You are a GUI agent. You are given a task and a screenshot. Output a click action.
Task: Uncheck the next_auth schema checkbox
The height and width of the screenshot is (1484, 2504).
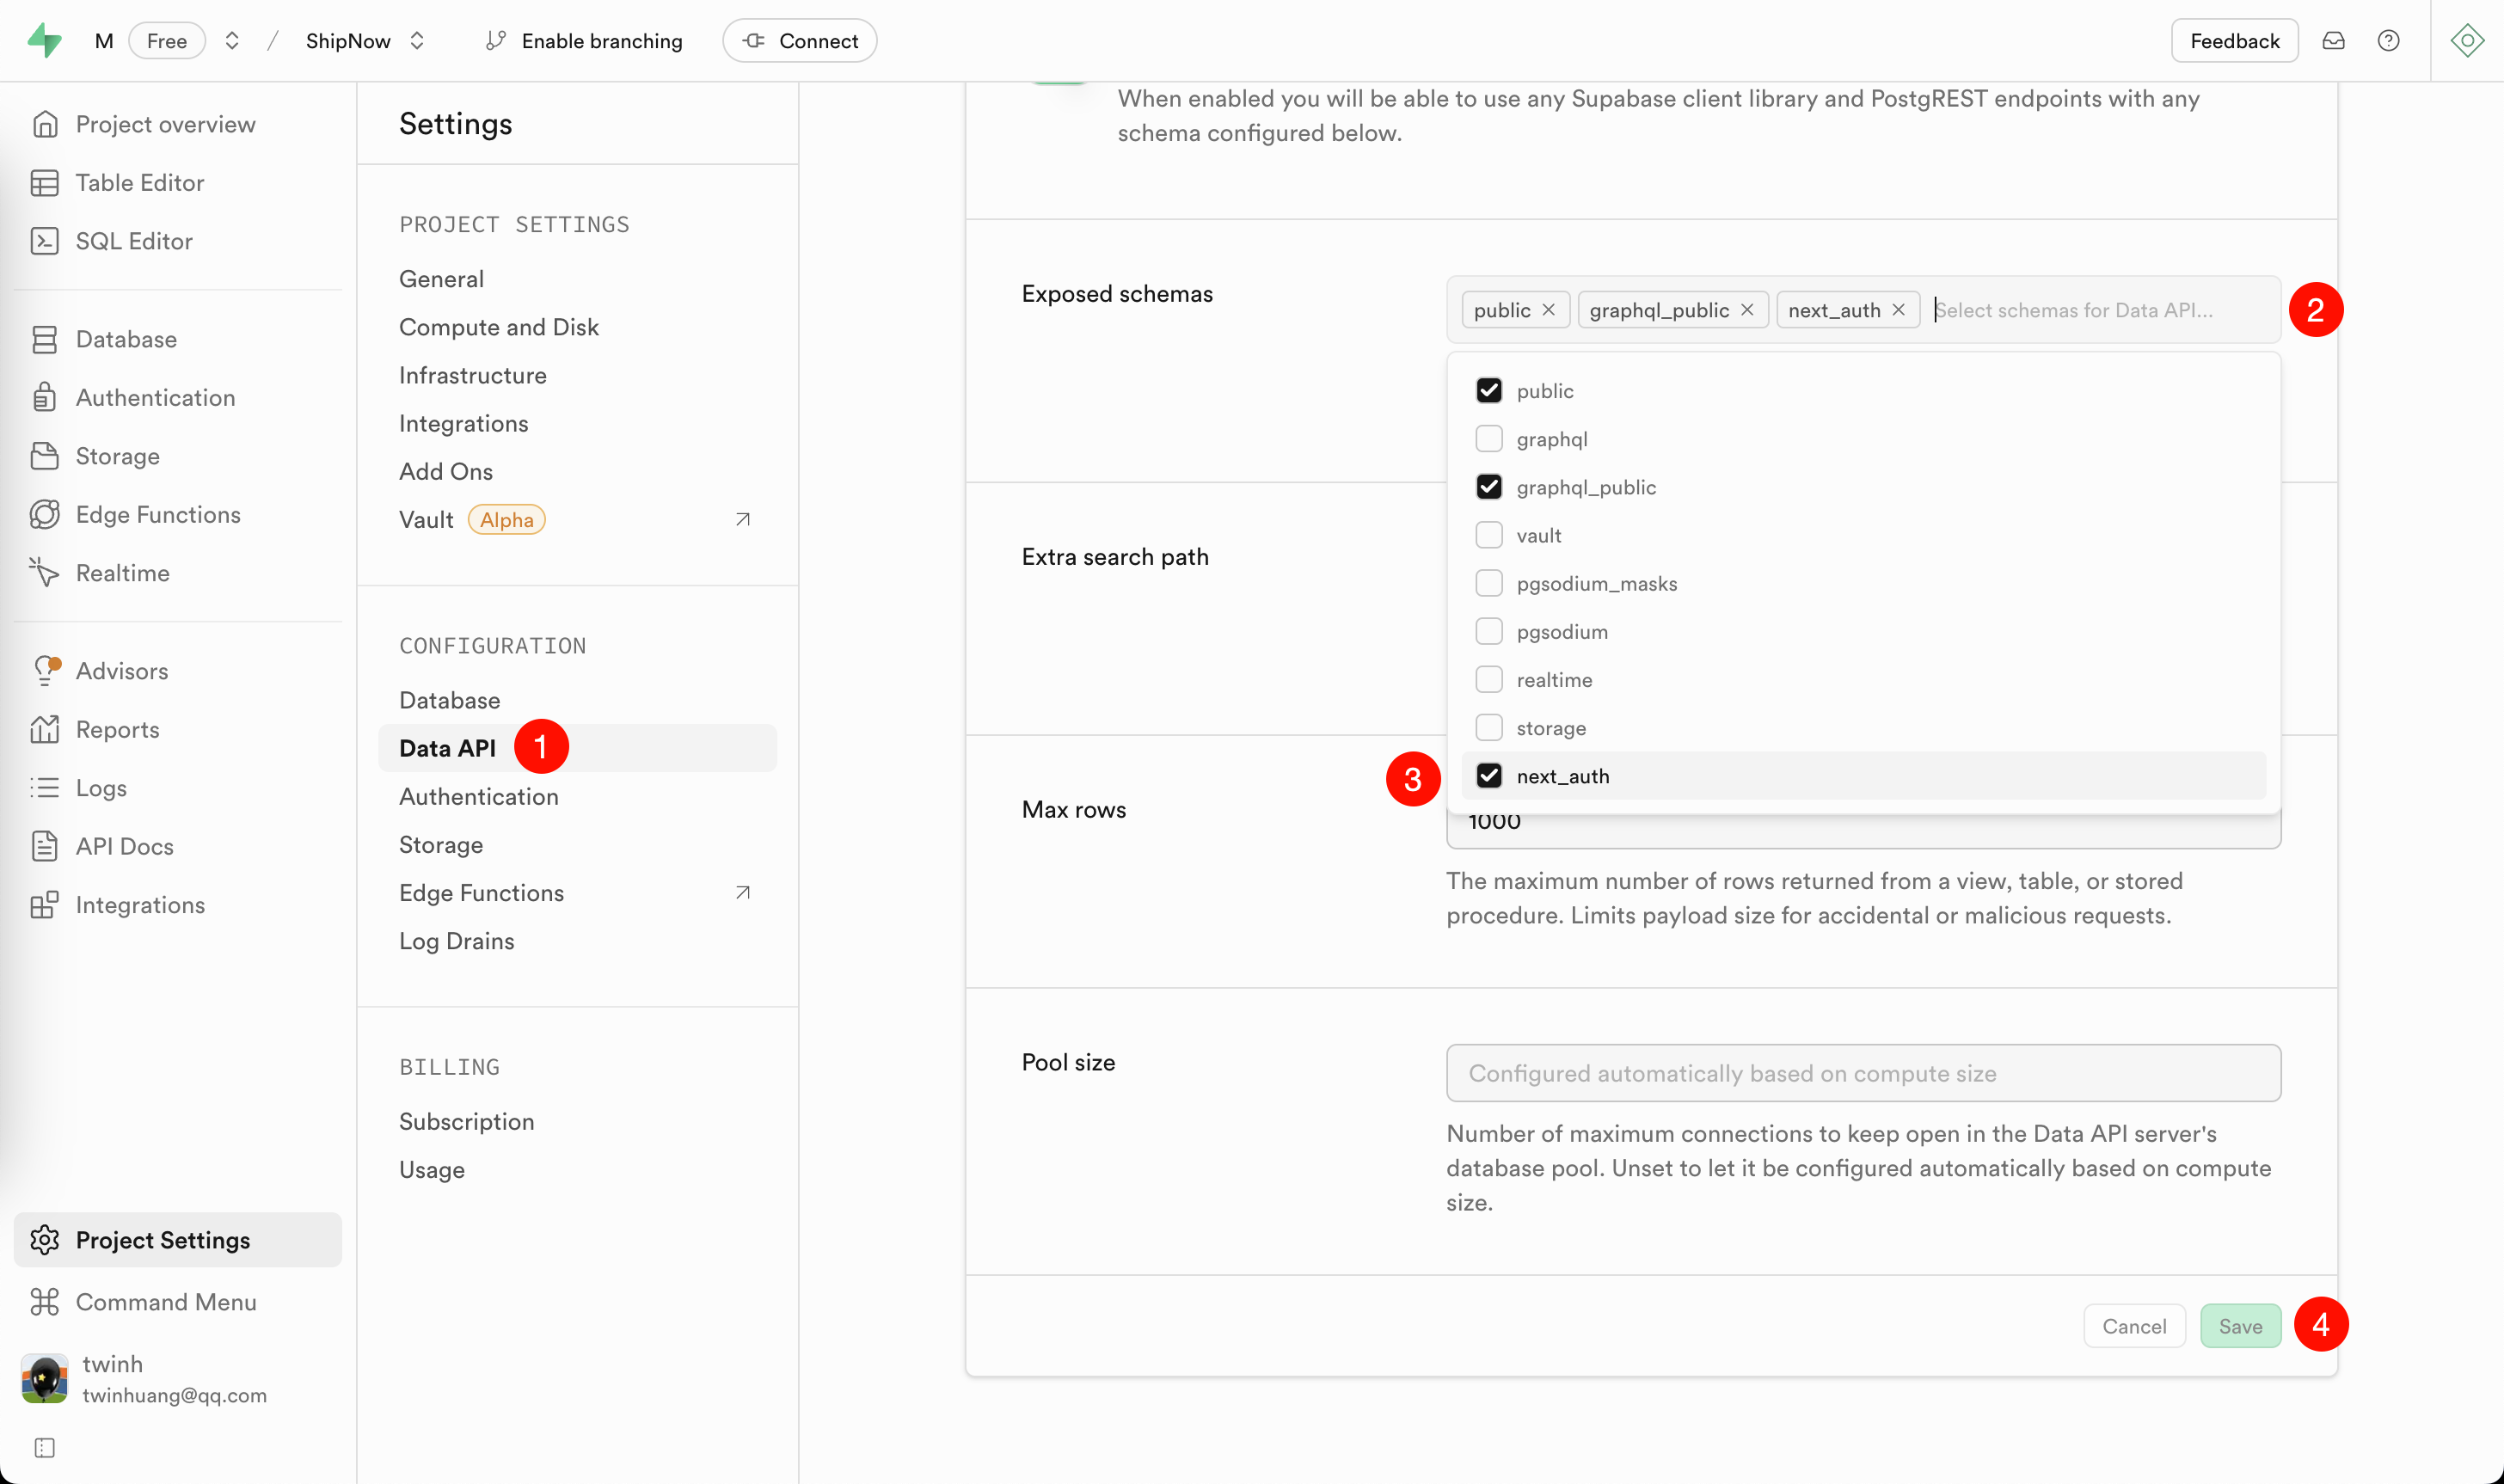[1489, 776]
